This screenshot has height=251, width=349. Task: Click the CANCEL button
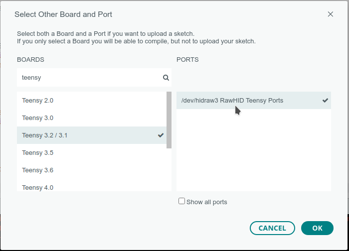pyautogui.click(x=272, y=228)
